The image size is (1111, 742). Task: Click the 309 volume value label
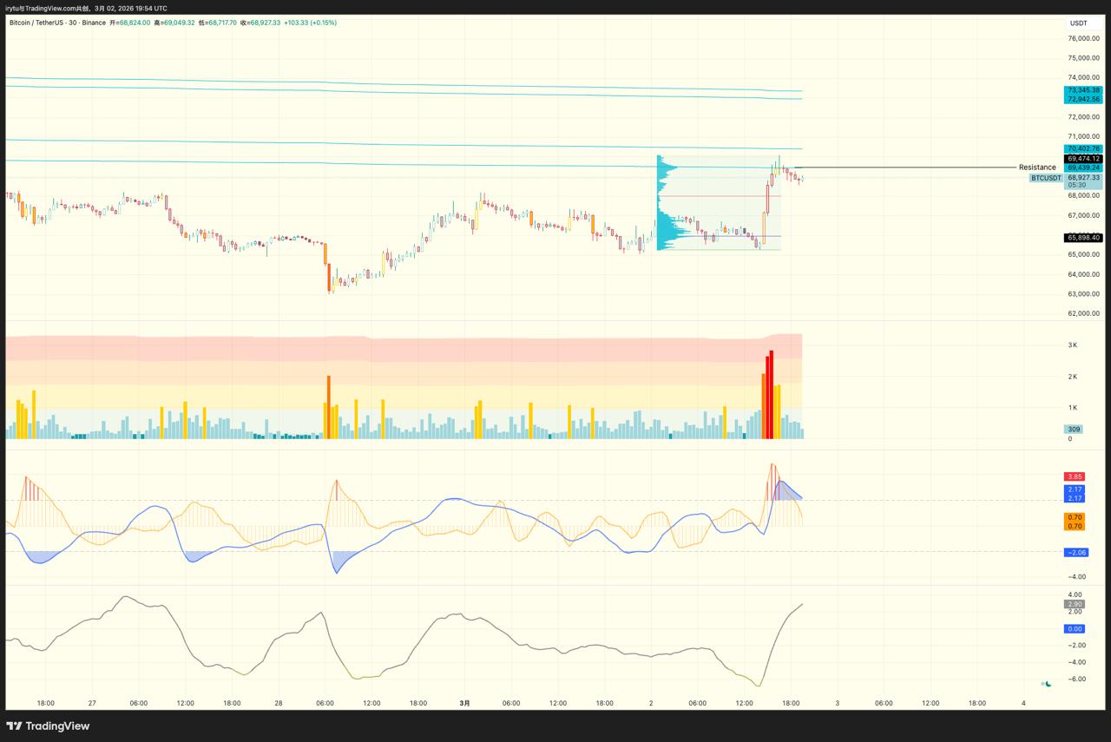point(1074,429)
